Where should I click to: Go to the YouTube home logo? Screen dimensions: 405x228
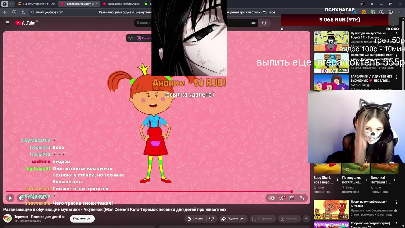coord(25,23)
